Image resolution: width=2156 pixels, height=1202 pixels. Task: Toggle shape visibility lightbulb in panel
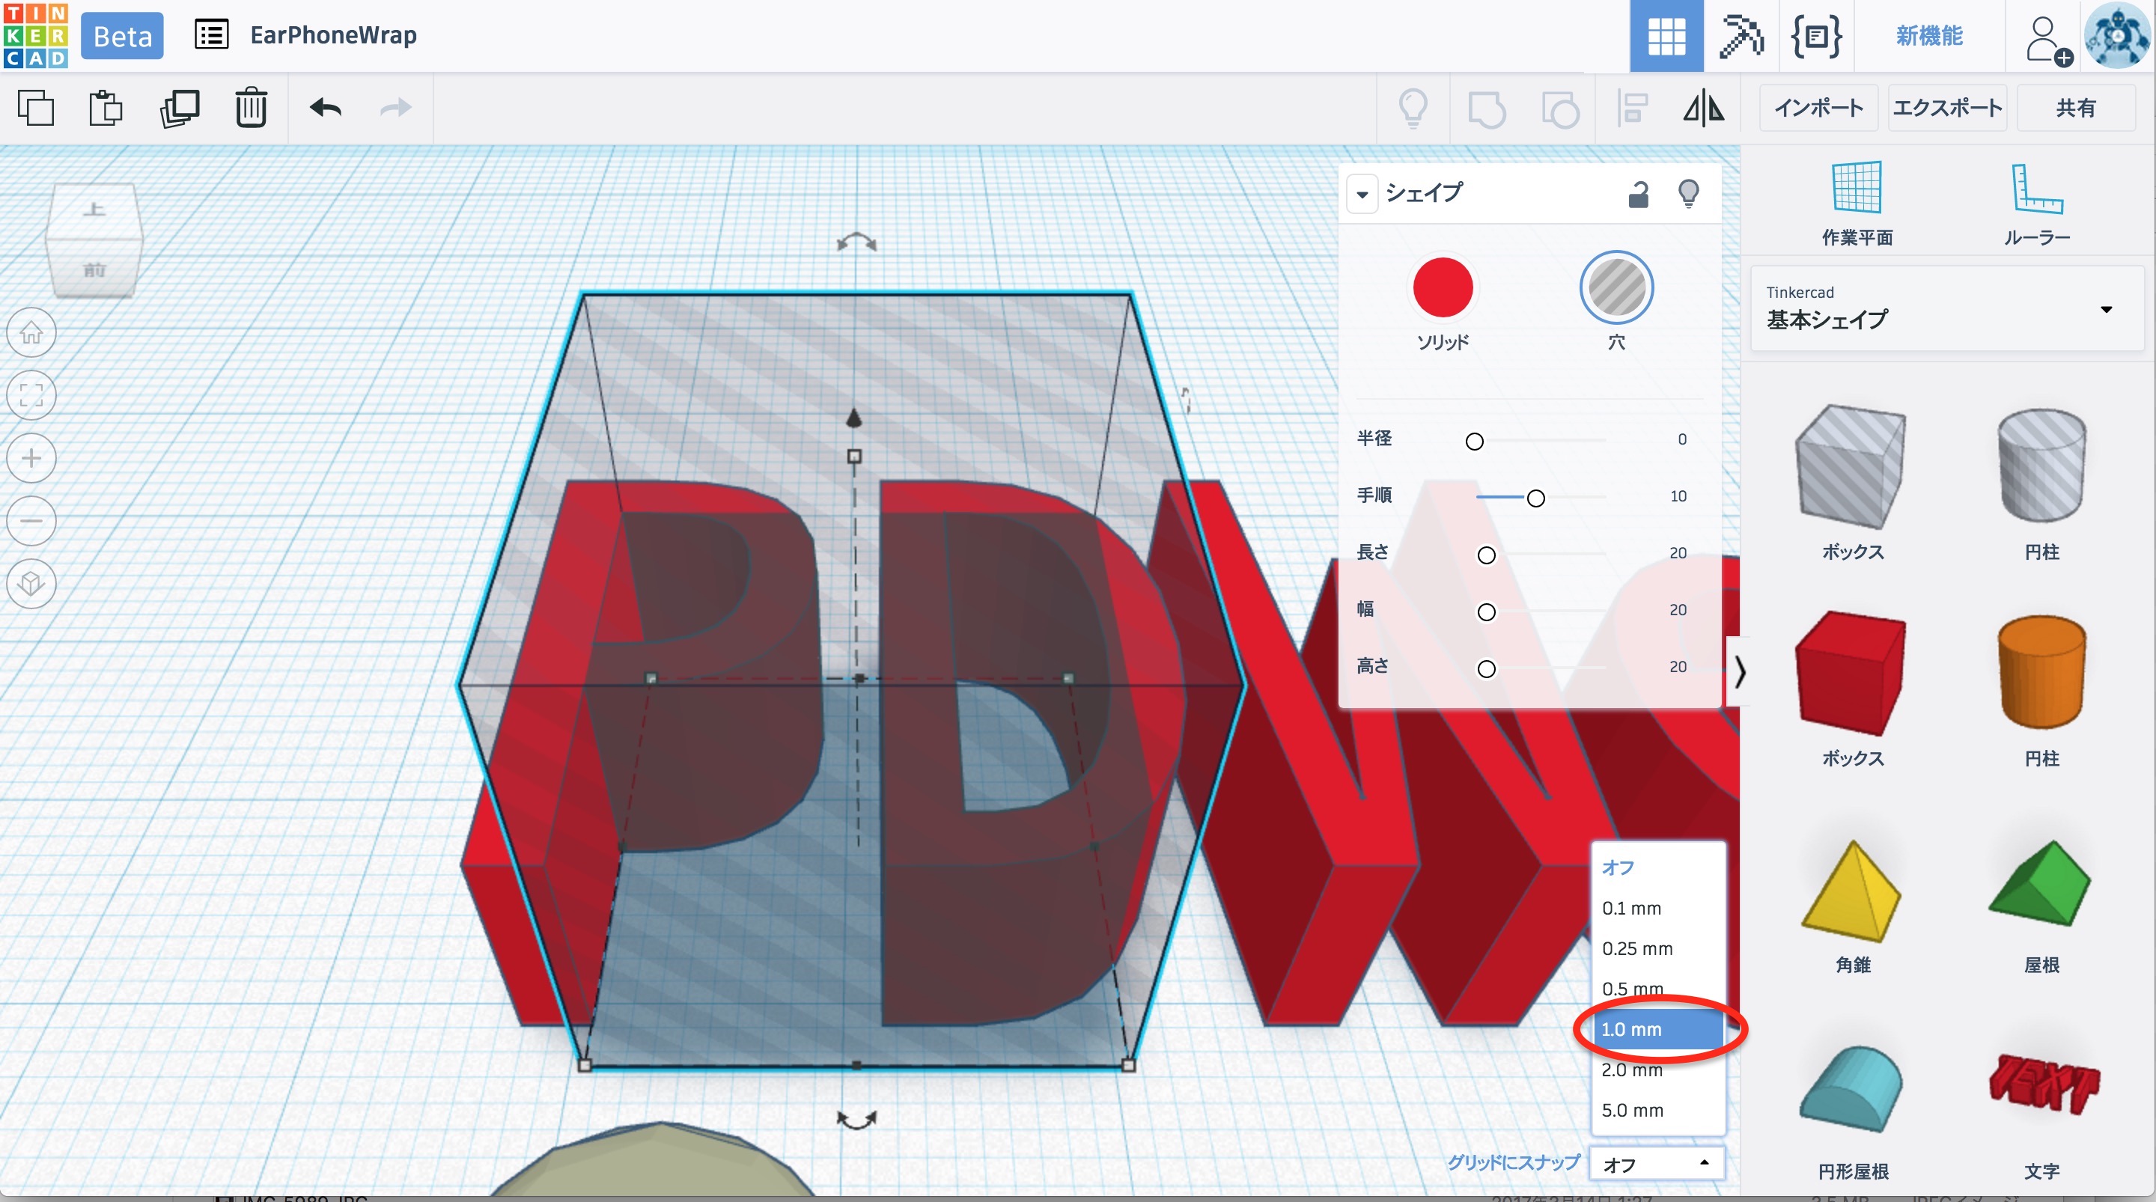1688,194
